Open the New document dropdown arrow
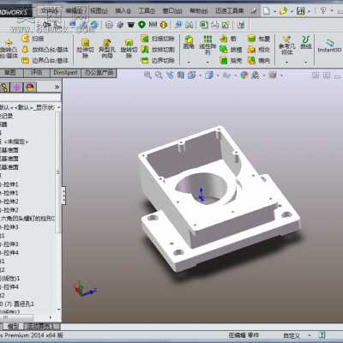The image size is (343, 343). 274,11
